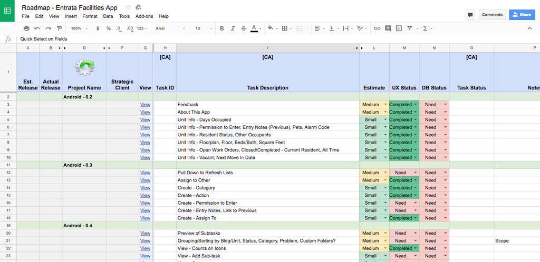Viewport: 540px width, 262px height.
Task: Print the spreadsheet using the printer icon
Action: coord(26,28)
